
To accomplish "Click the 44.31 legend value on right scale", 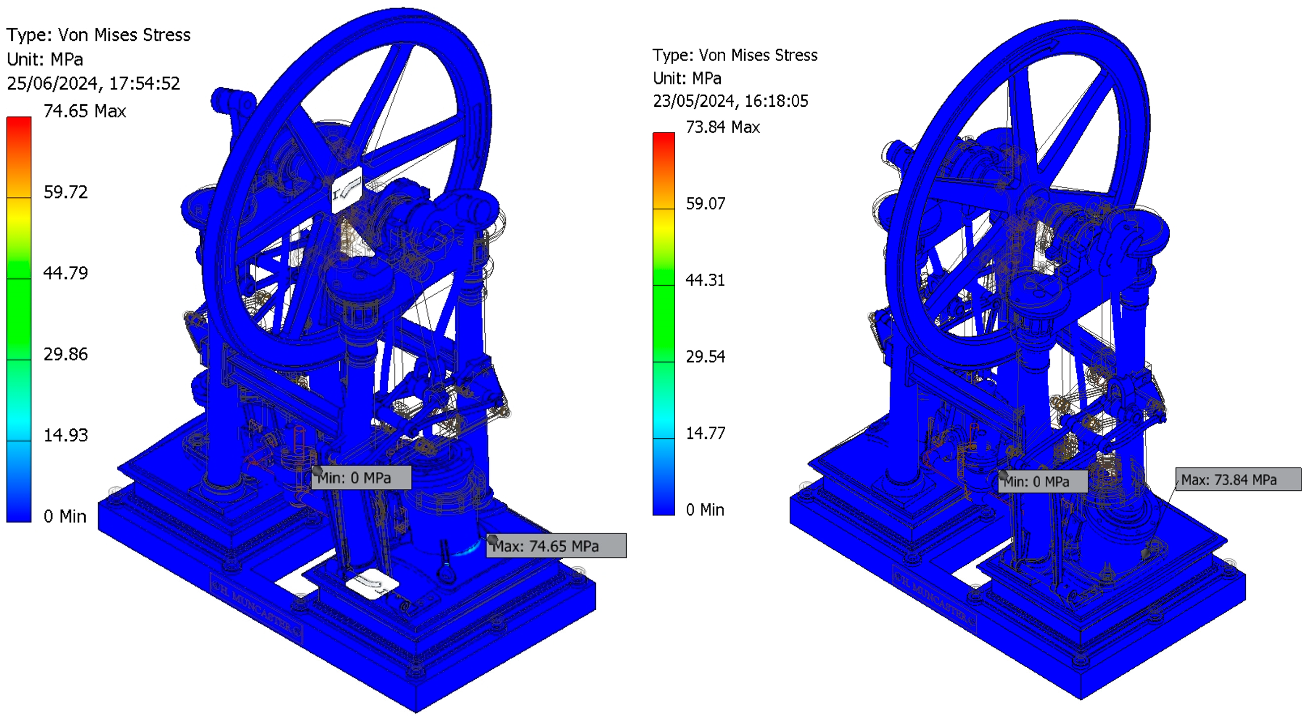I will click(705, 280).
